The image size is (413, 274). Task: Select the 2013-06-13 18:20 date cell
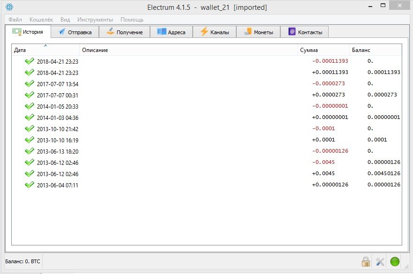tap(58, 152)
